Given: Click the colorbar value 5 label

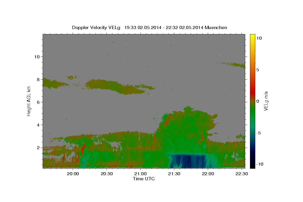Looking at the screenshot, I should click(x=258, y=70).
